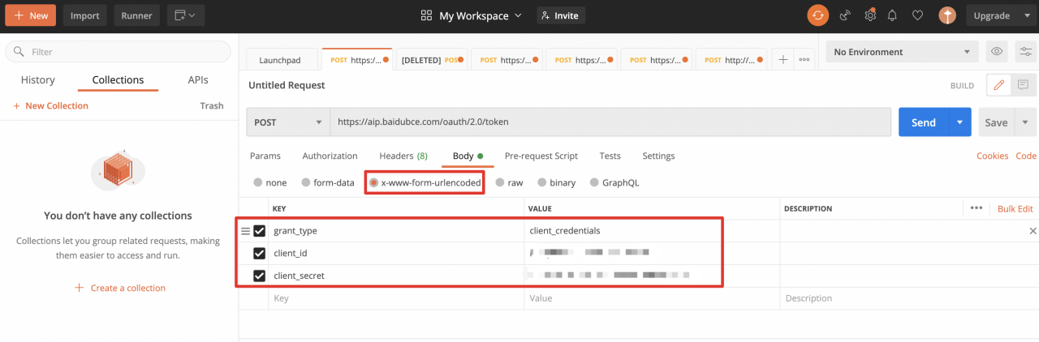Click the client_credentials value cell
This screenshot has width=1039, height=342.
[x=652, y=231]
